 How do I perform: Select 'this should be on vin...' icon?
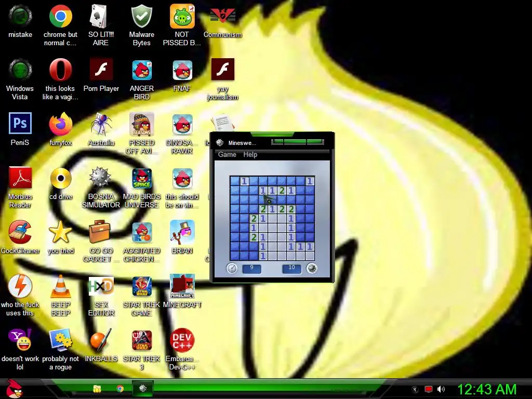click(182, 178)
